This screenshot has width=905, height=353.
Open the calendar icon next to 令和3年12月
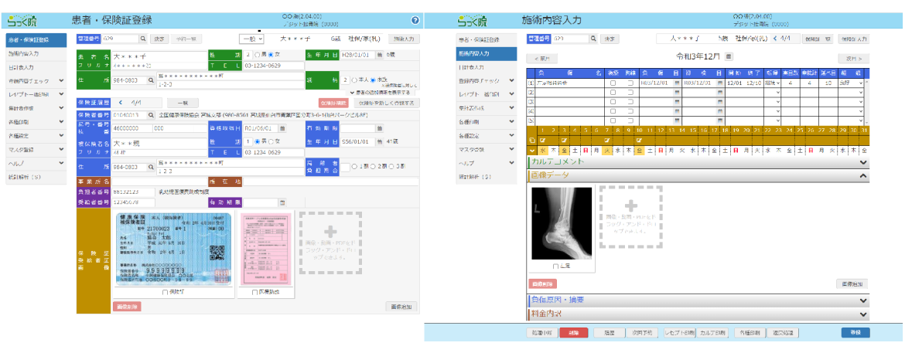pyautogui.click(x=729, y=57)
